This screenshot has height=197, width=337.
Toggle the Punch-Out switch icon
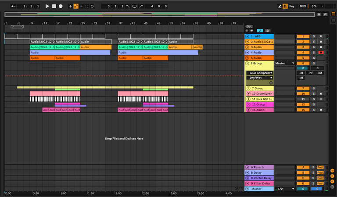tap(141, 6)
